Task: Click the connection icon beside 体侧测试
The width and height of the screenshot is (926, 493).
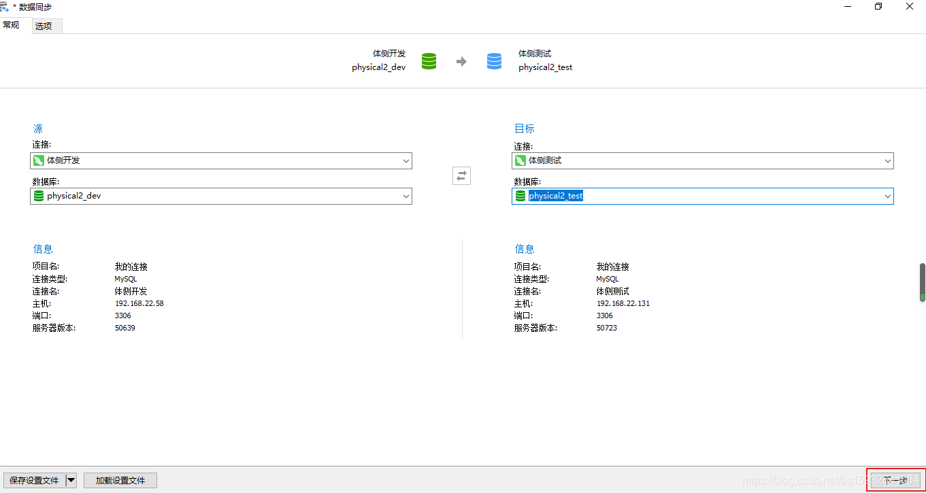Action: tap(520, 160)
